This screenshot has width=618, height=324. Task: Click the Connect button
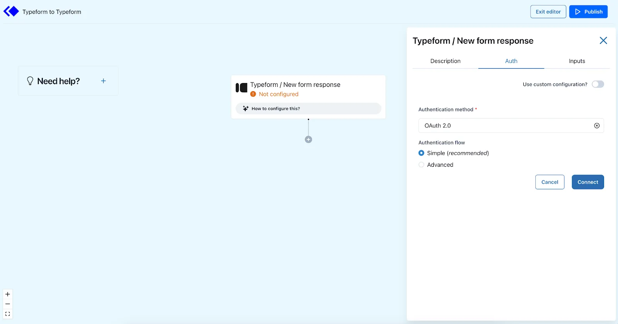[588, 182]
